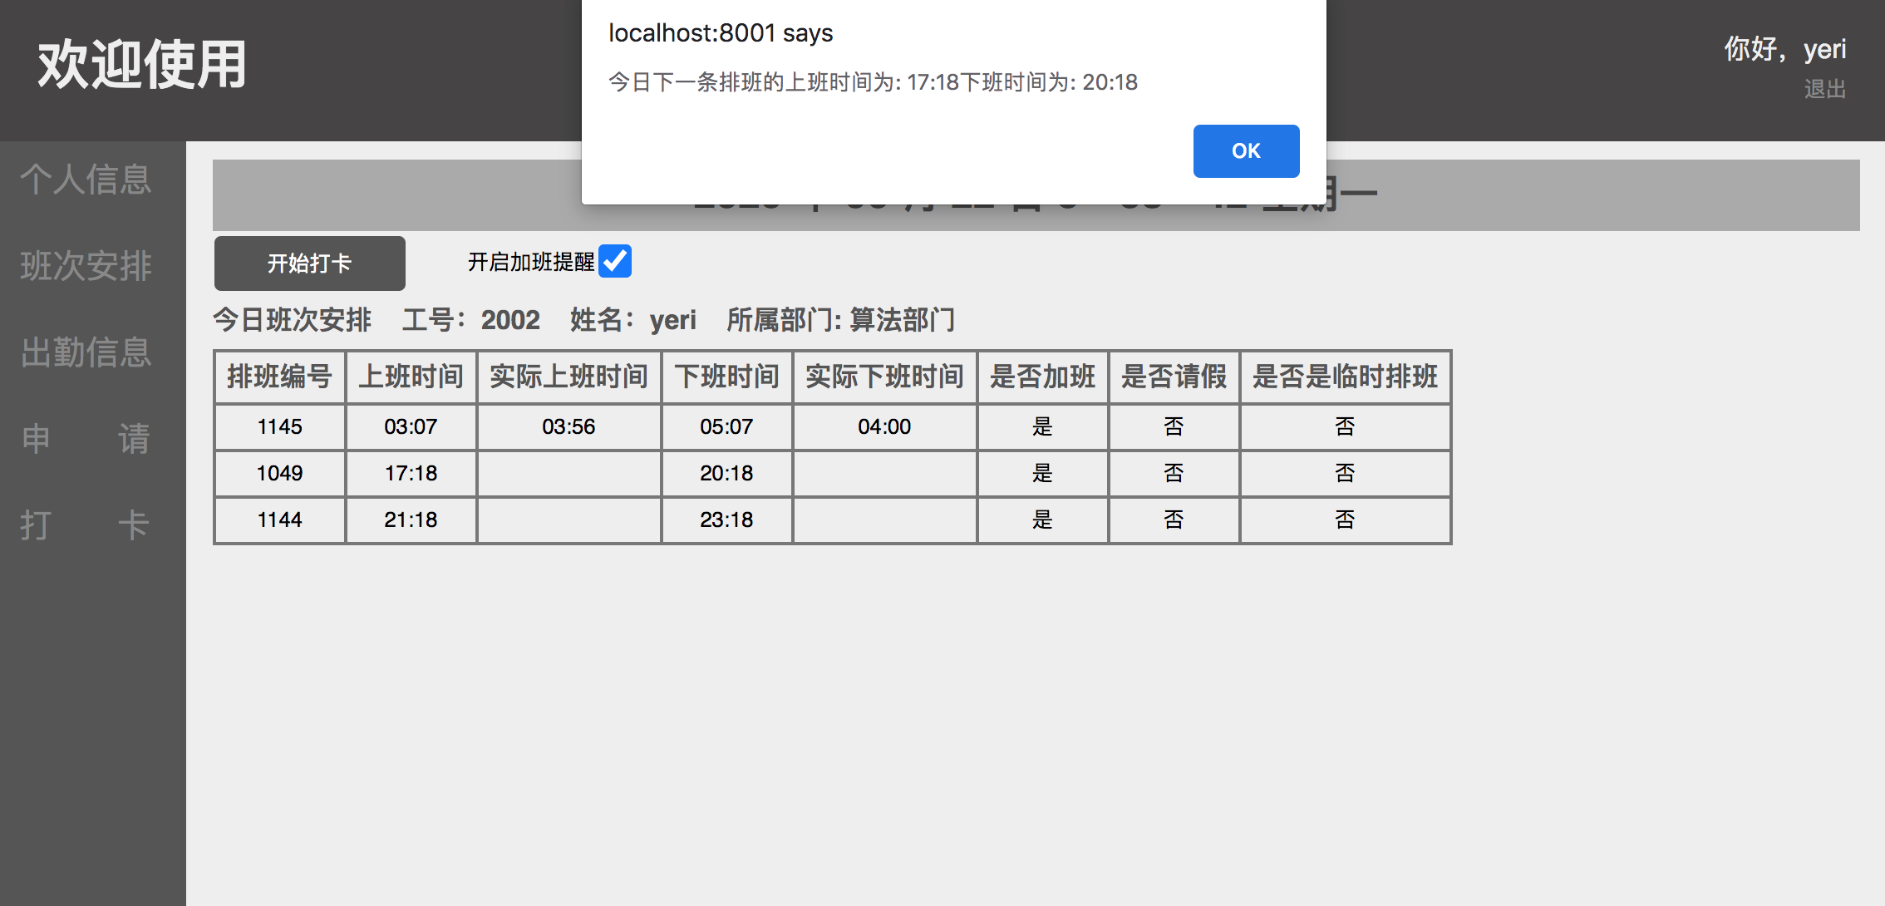Open 个人信息 in the sidebar
The width and height of the screenshot is (1885, 906).
[x=86, y=180]
